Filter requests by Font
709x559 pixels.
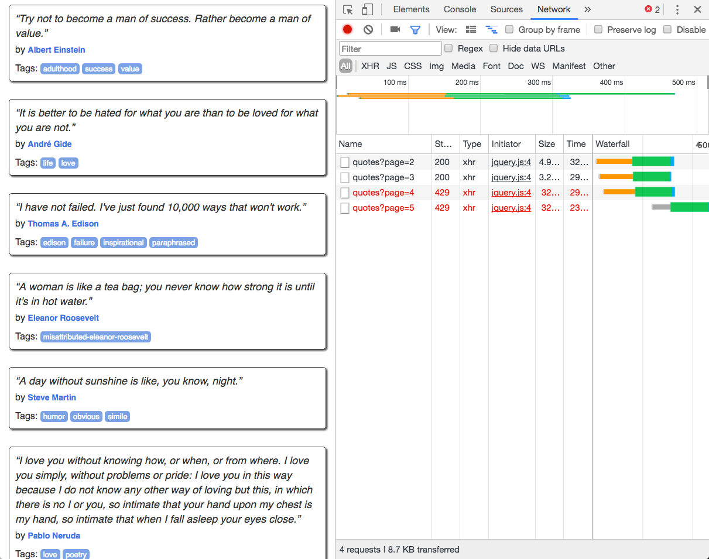point(492,66)
